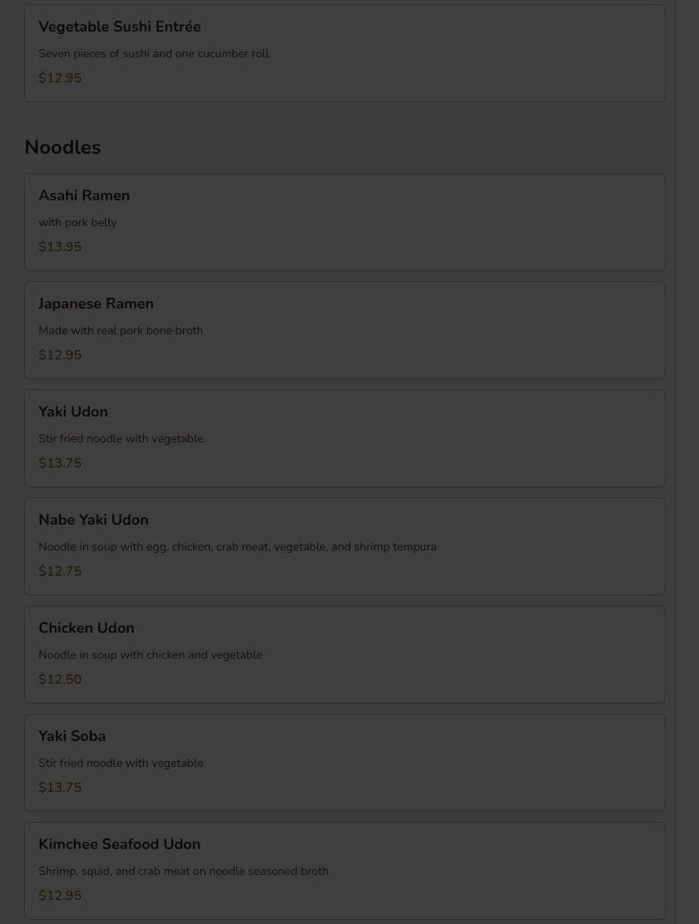
Task: Click the $12.50 price for Chicken Udon
Action: [x=60, y=679]
